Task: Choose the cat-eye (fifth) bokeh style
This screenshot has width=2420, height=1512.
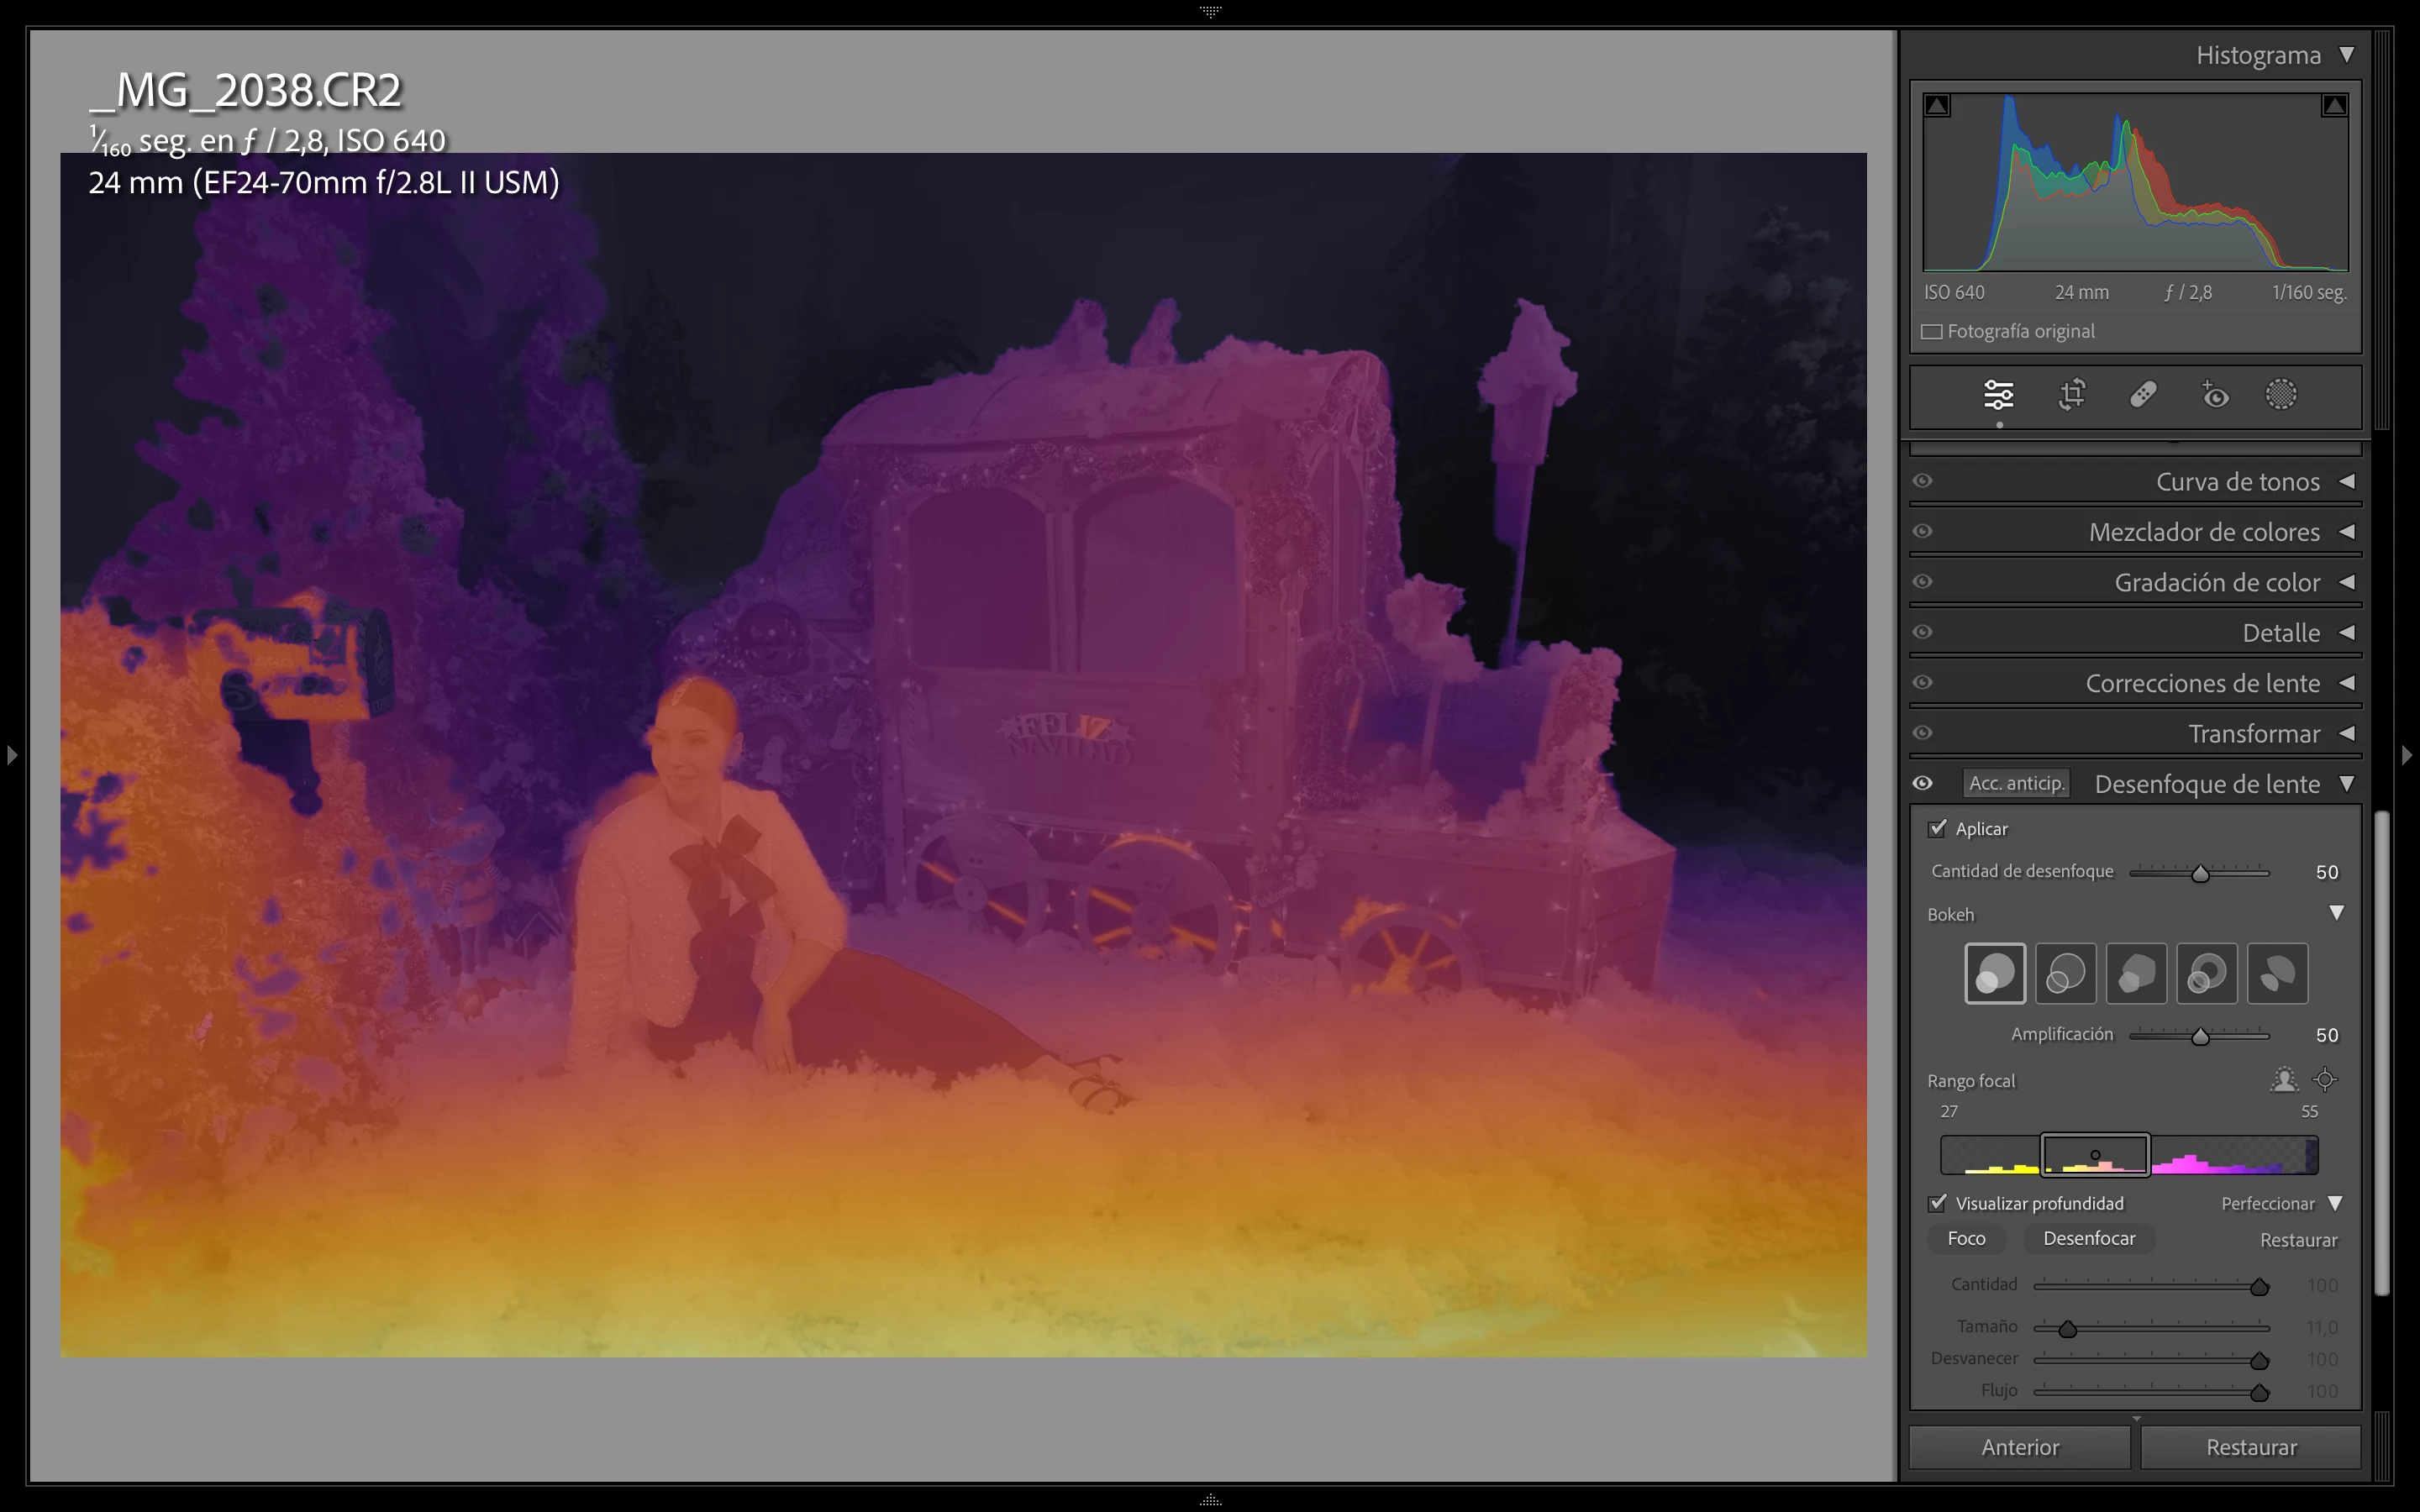Action: point(2277,973)
